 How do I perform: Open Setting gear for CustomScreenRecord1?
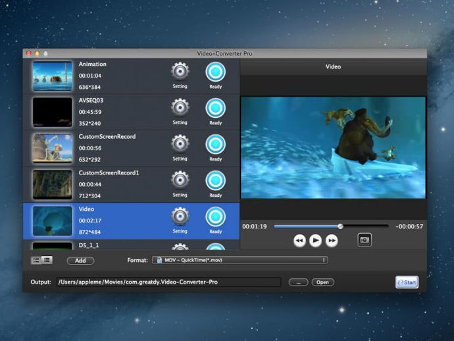(180, 180)
